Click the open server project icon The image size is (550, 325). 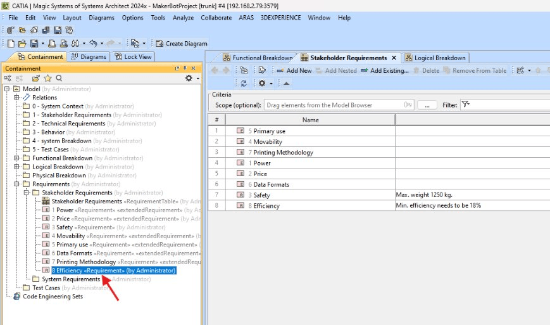pos(22,30)
